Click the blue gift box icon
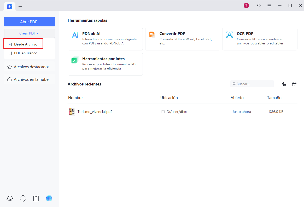This screenshot has height=207, width=304. point(49,198)
